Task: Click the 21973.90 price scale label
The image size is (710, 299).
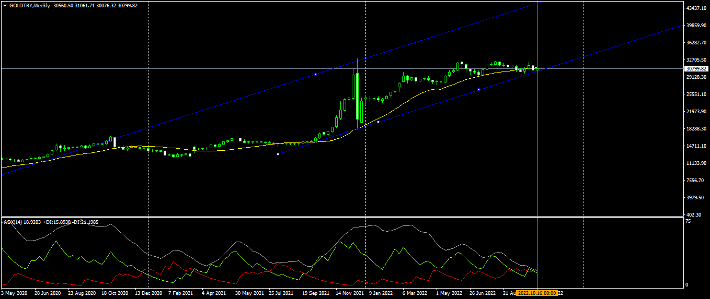Action: pos(697,112)
